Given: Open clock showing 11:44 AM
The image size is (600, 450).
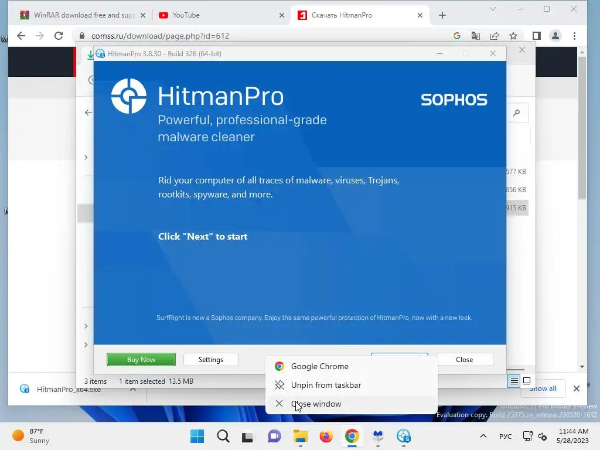Looking at the screenshot, I should click(x=573, y=436).
